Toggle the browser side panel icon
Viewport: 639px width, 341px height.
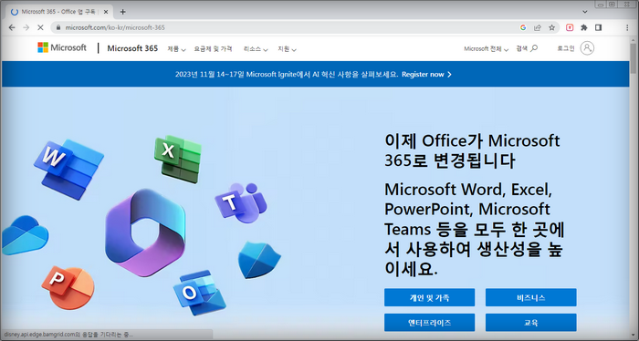coord(598,27)
